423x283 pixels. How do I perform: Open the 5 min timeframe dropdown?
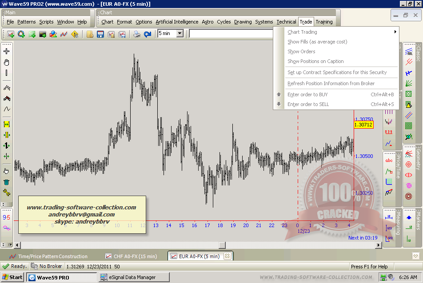180,33
